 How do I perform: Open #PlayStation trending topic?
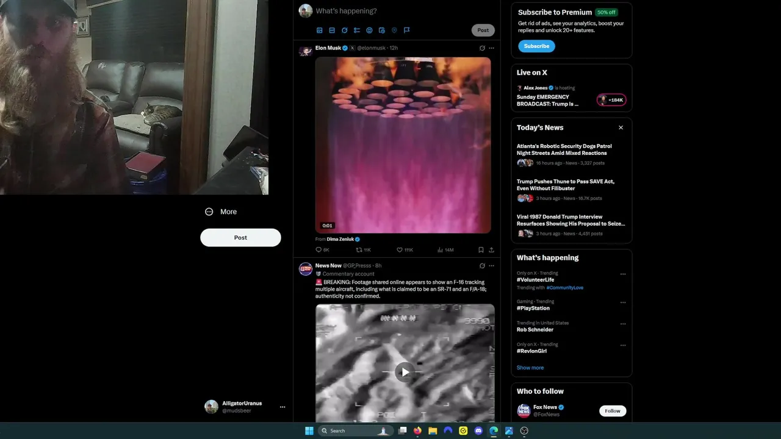[x=533, y=309]
